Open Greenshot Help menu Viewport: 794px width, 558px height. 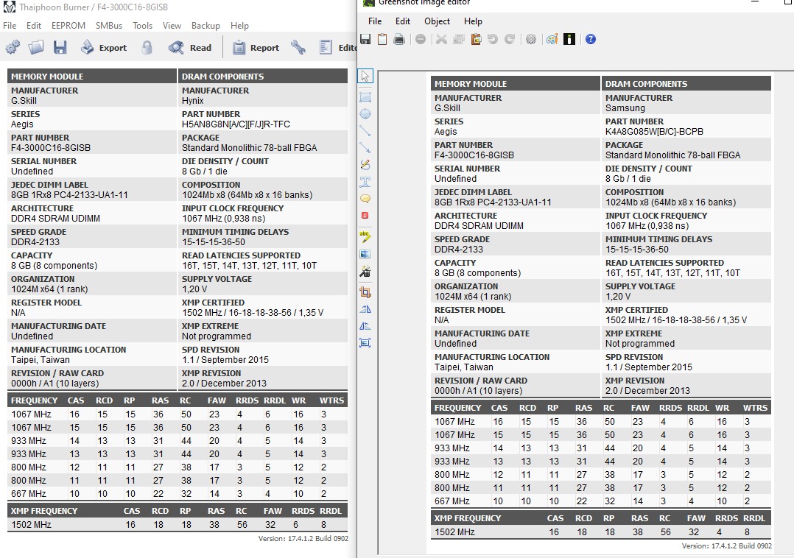pos(473,21)
